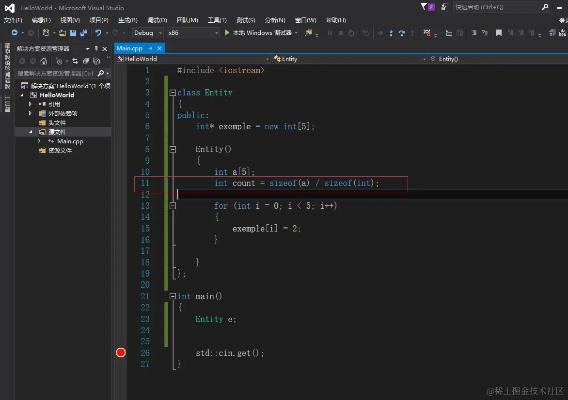Screen dimensions: 568x400
Task: Select the 资源文件 folder
Action: pos(60,151)
